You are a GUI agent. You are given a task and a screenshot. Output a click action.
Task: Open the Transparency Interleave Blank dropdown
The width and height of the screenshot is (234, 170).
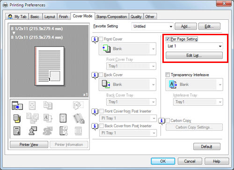[194, 85]
